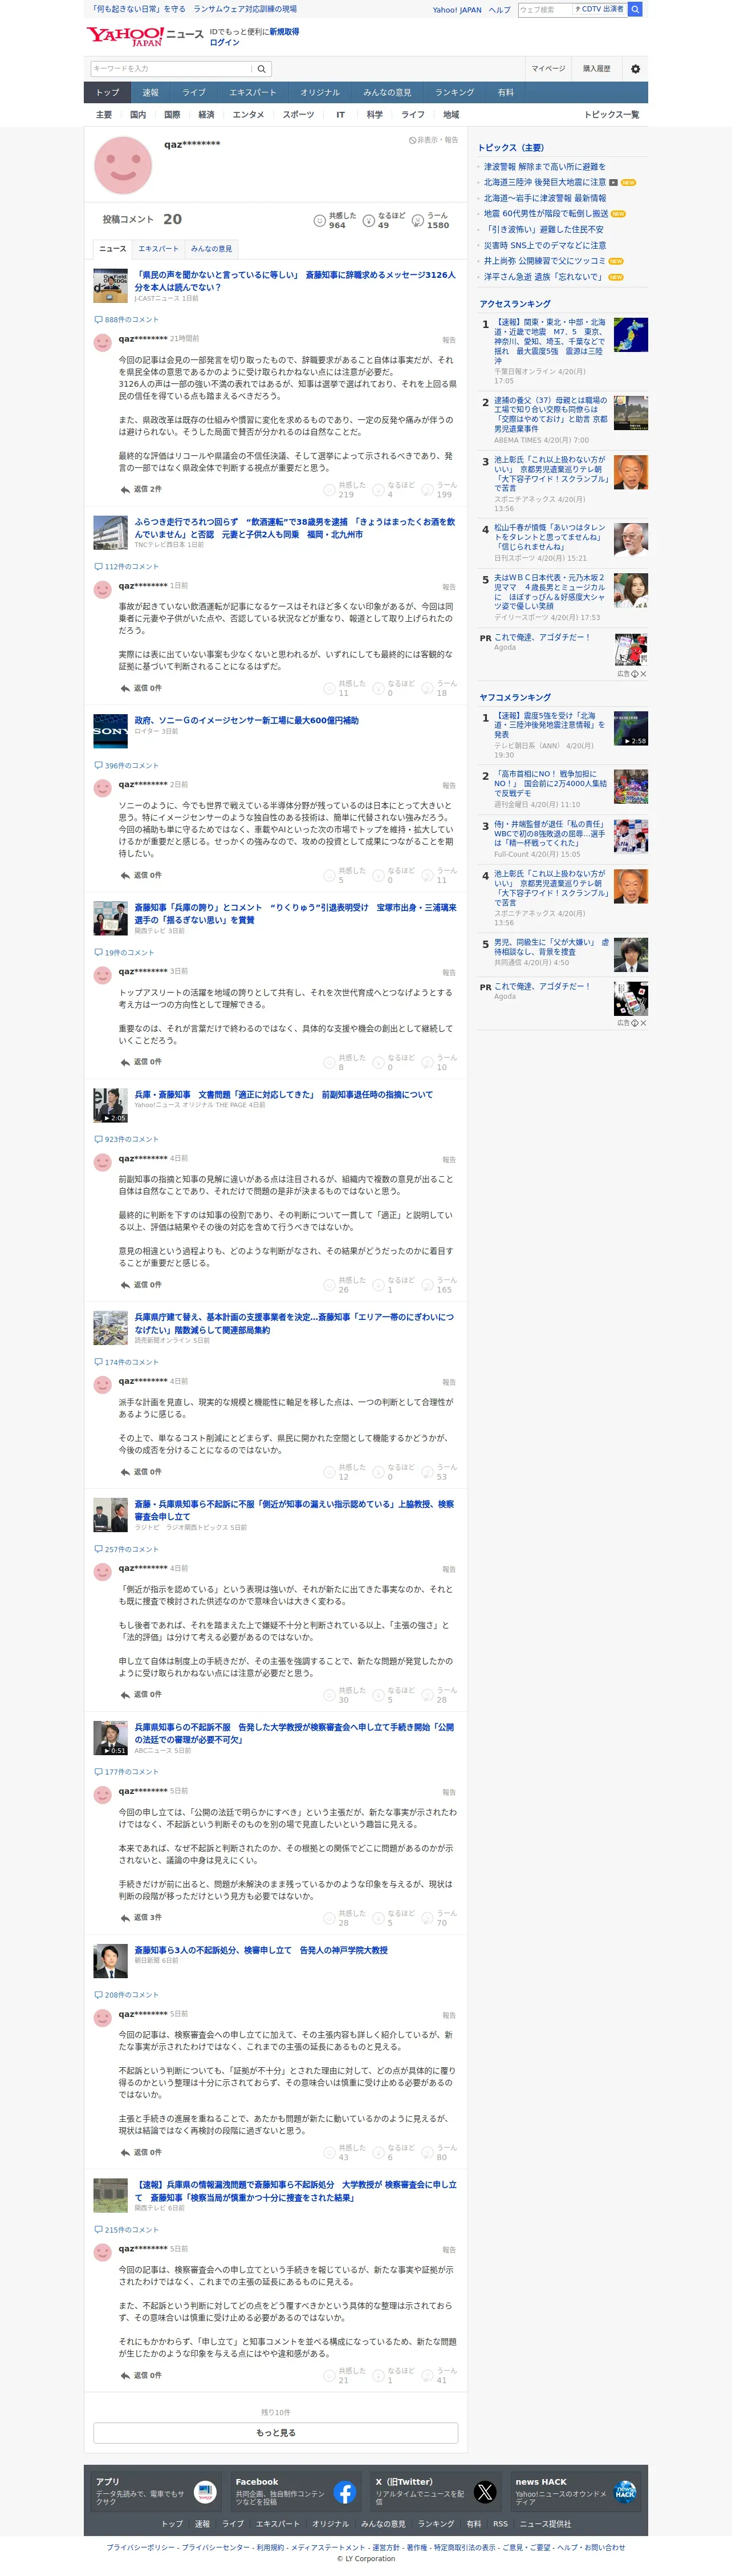The width and height of the screenshot is (732, 2576).
Task: Open the Facebook icon in footer
Action: tap(344, 2492)
